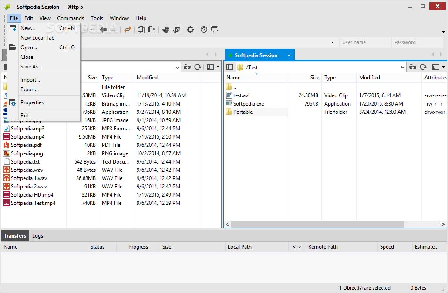
Task: Click the back arrow toolbar icon
Action: coord(103,30)
